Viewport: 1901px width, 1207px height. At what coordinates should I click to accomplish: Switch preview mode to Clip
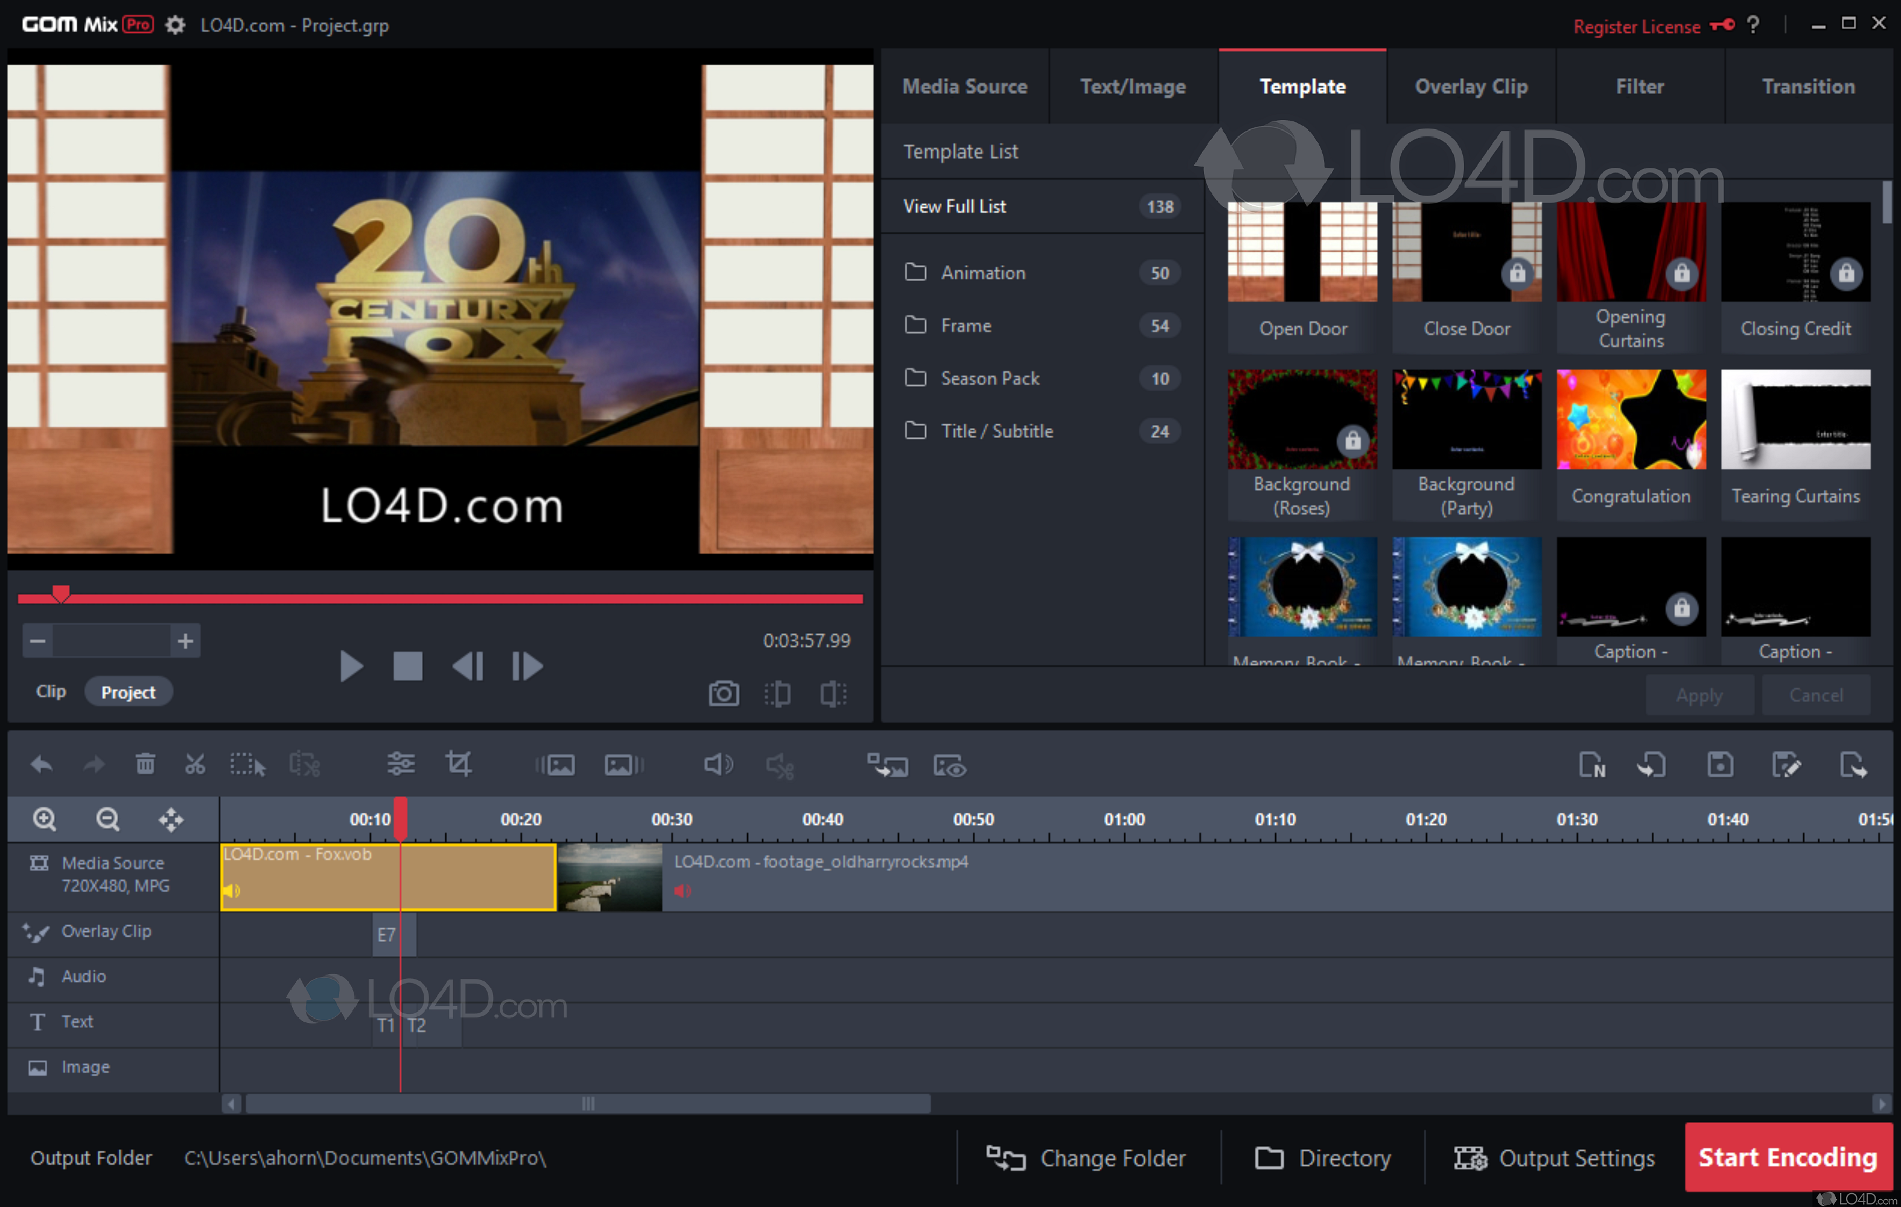pos(51,692)
